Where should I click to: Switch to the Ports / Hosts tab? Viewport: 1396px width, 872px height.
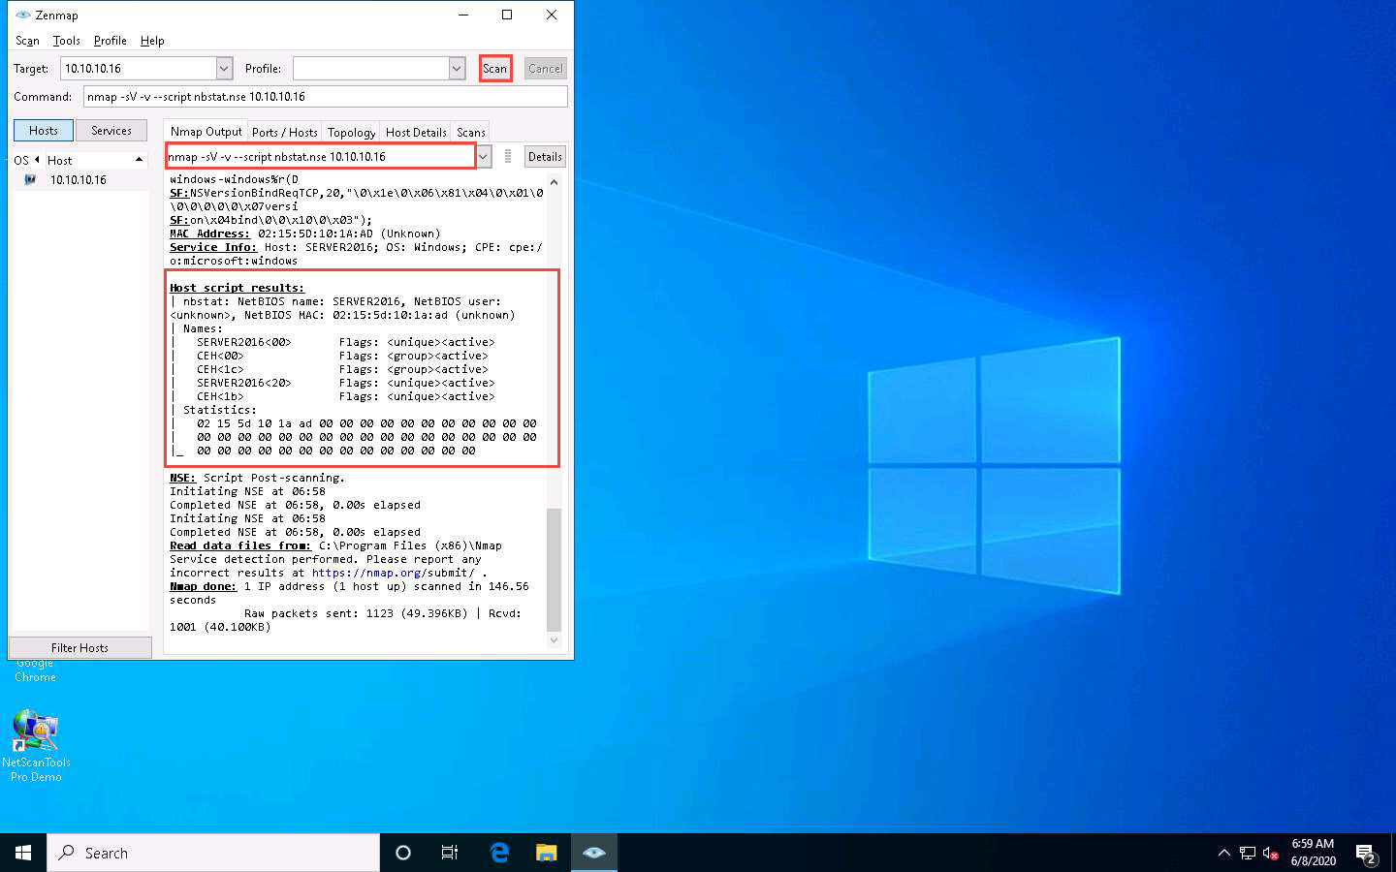285,133
